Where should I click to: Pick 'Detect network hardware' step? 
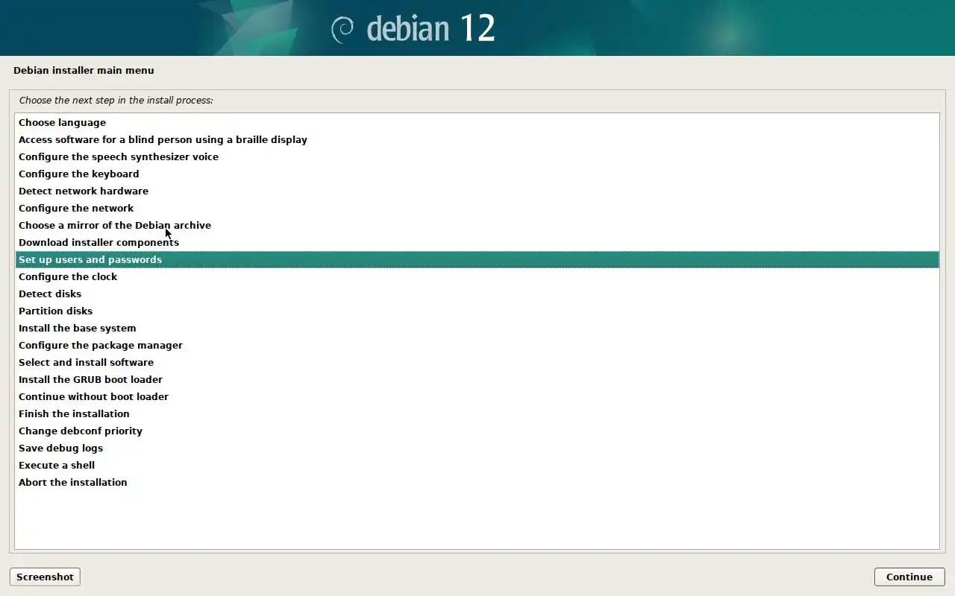[x=477, y=191]
